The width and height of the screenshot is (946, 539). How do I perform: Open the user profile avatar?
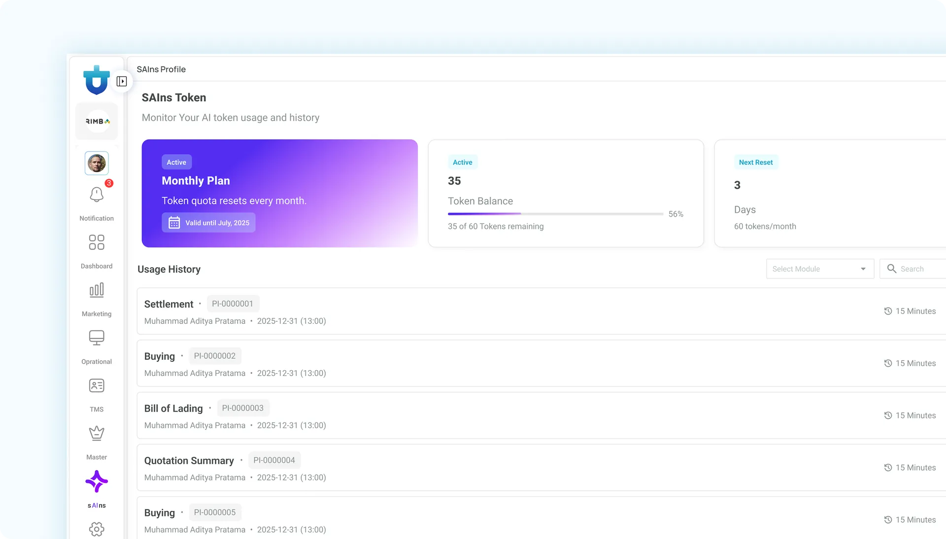[x=97, y=163]
